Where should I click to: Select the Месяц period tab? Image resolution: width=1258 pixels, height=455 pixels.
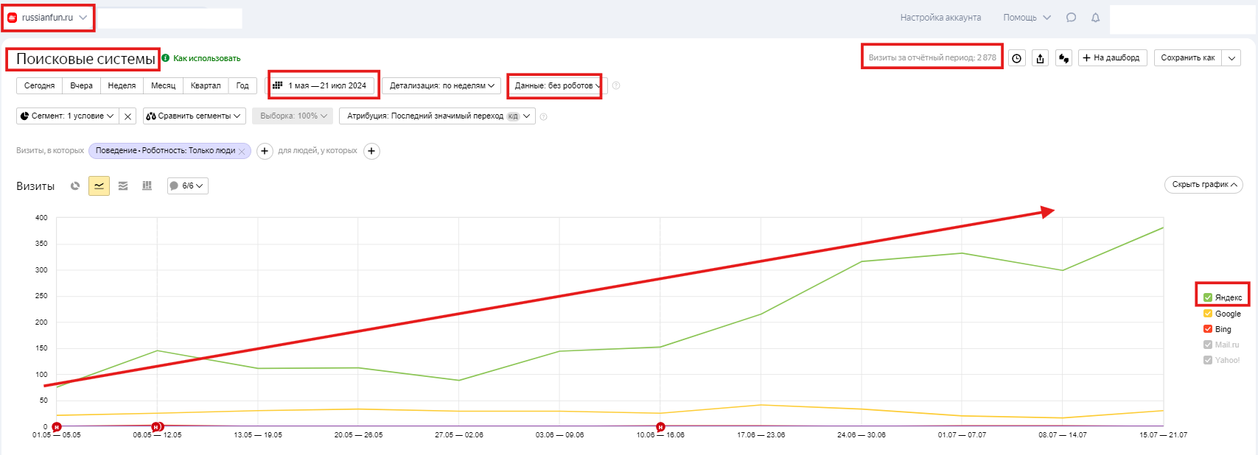point(163,86)
